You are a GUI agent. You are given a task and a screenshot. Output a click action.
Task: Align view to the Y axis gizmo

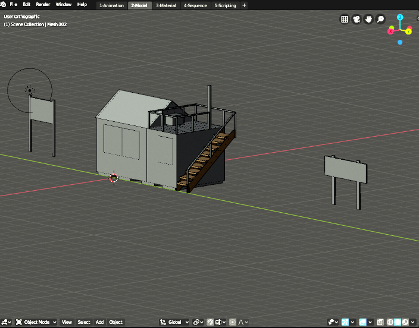(x=408, y=31)
